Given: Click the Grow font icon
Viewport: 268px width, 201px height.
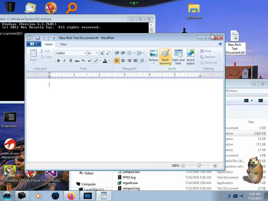Looking at the screenshot, I should (x=102, y=53).
